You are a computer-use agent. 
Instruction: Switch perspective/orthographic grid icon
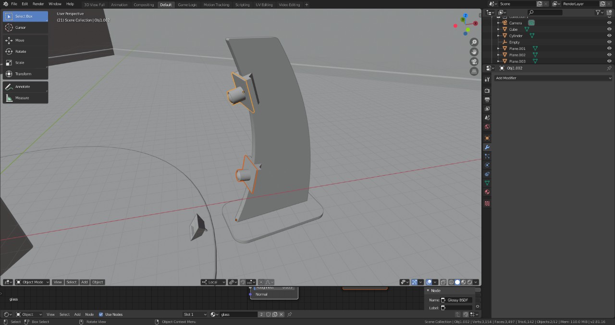pos(474,71)
